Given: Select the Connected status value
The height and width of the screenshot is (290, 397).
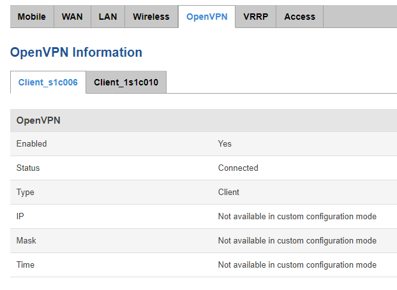Looking at the screenshot, I should 238,168.
